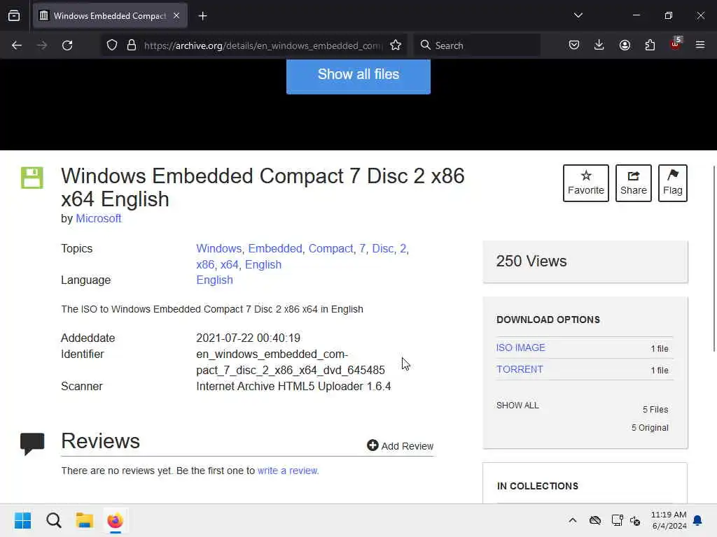The image size is (717, 537).
Task: Favorite this archive item
Action: [x=586, y=183]
